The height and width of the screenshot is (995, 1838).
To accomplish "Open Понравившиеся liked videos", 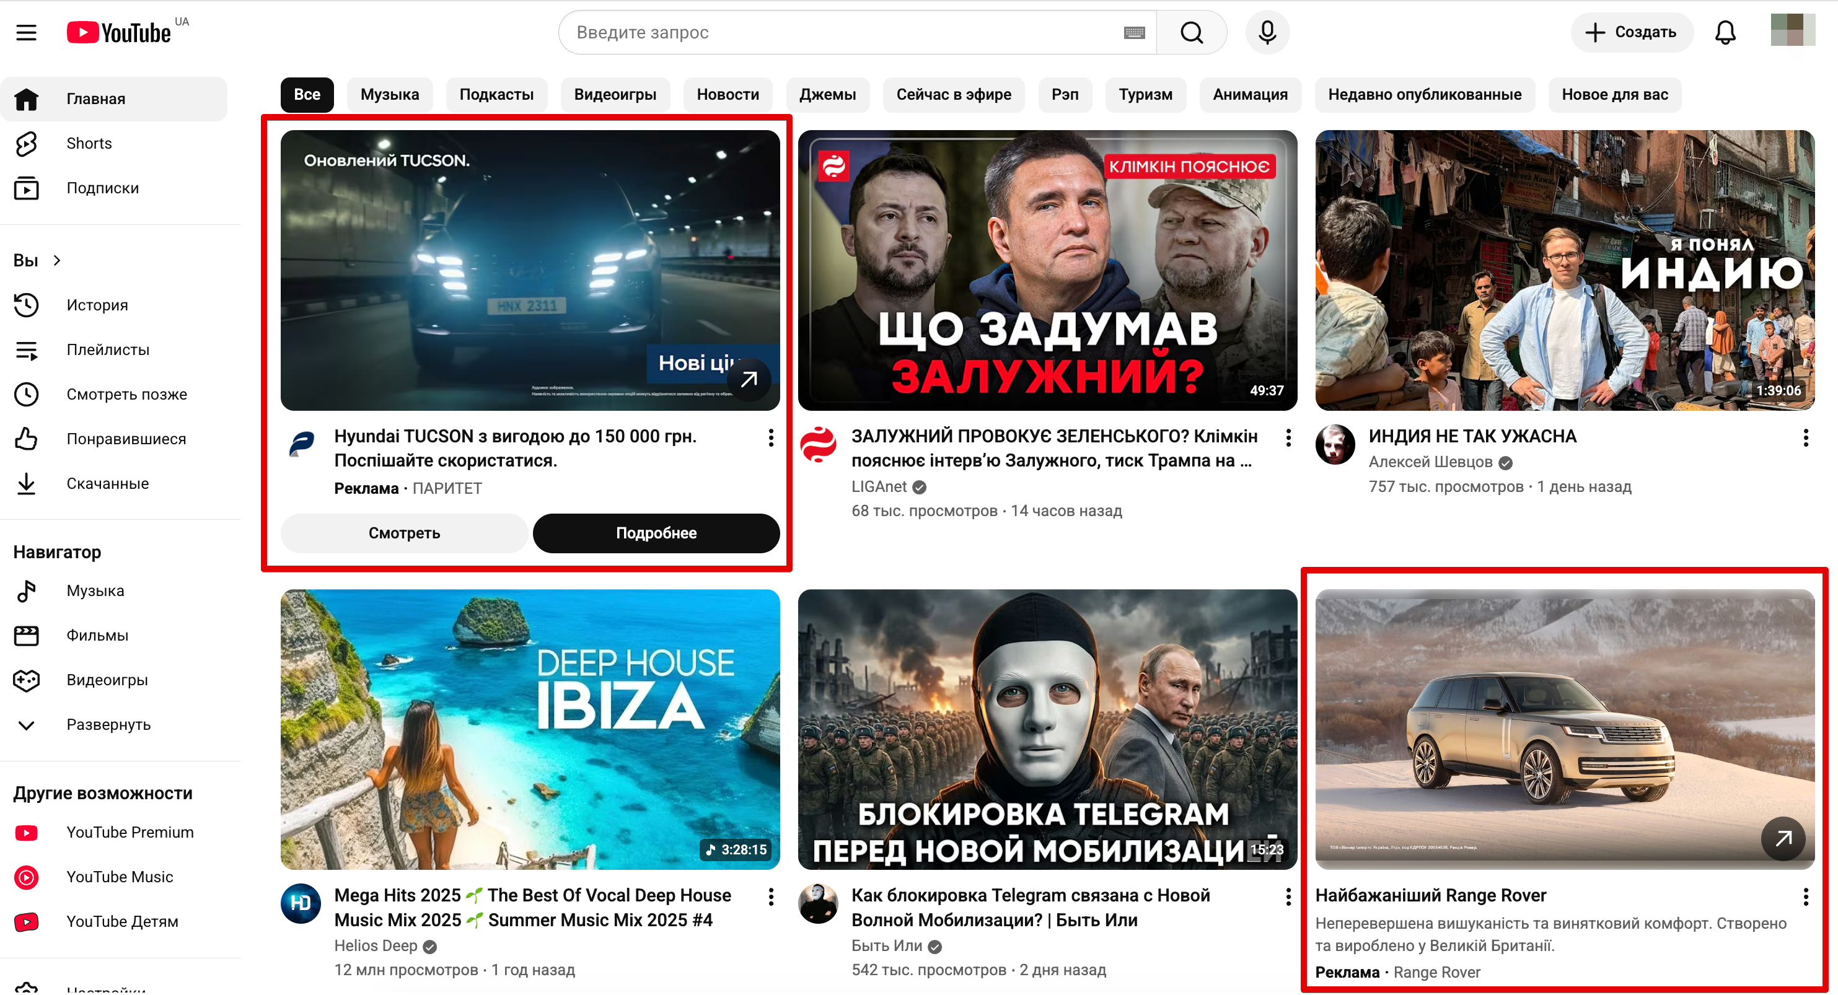I will point(114,439).
